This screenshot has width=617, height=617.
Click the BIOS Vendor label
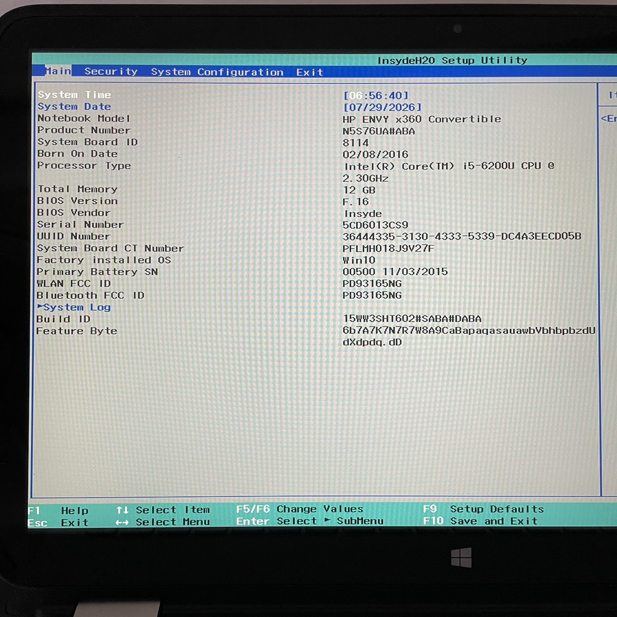tap(74, 212)
